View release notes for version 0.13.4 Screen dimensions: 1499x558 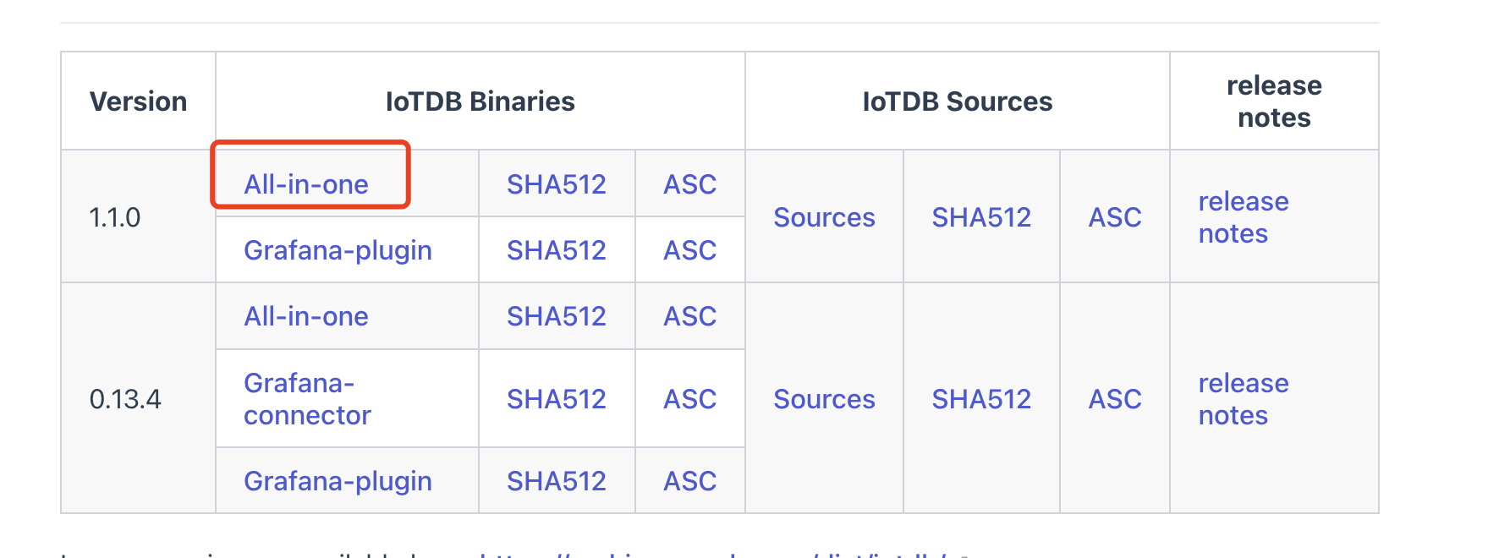click(1243, 399)
